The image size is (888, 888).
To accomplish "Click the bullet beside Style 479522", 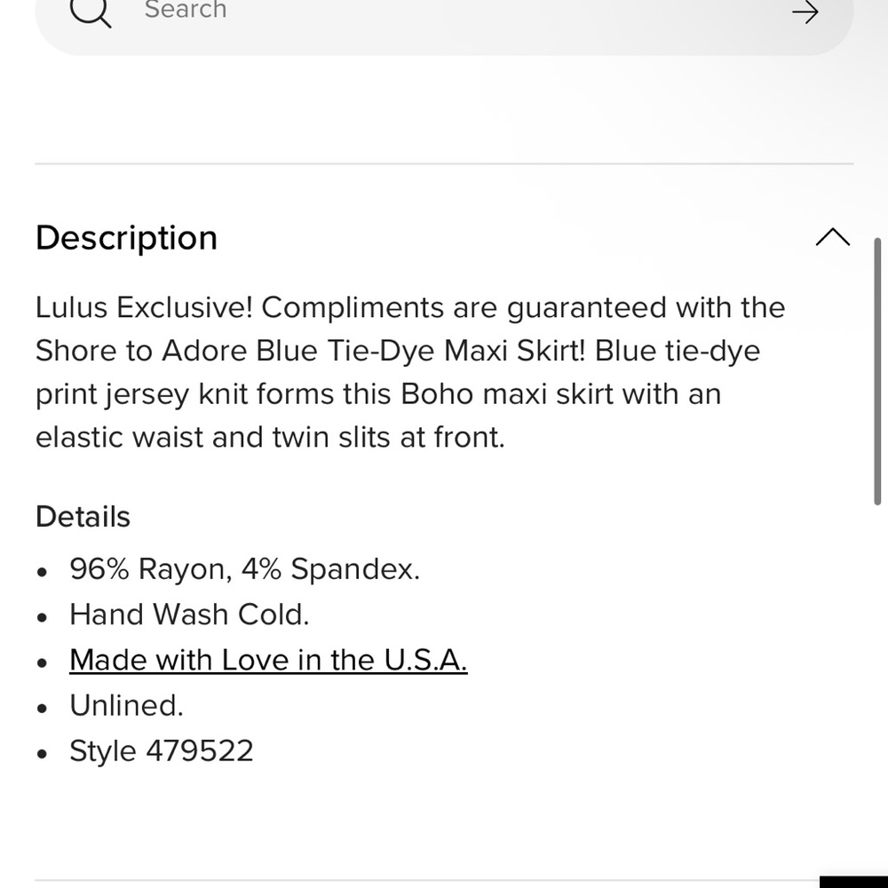I will tap(42, 754).
